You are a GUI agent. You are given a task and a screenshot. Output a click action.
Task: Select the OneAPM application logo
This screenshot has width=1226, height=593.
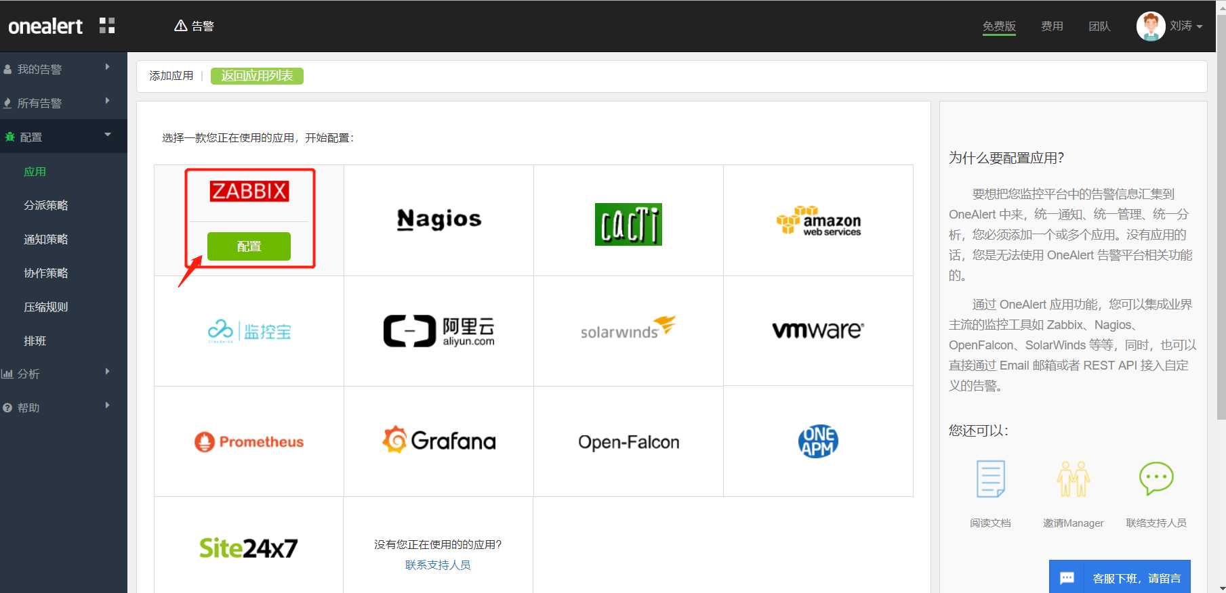818,441
